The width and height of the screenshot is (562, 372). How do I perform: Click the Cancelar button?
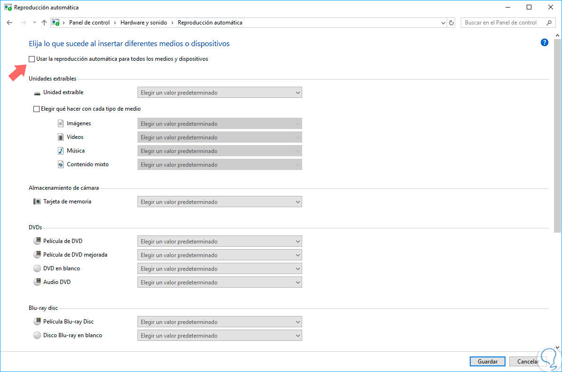[527, 362]
